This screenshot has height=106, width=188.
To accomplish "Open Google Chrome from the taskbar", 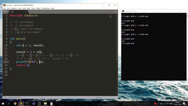I will pyautogui.click(x=15, y=103).
